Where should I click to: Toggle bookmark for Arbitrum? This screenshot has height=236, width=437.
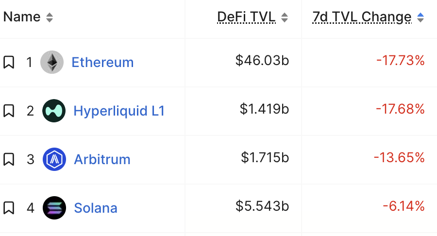click(9, 159)
